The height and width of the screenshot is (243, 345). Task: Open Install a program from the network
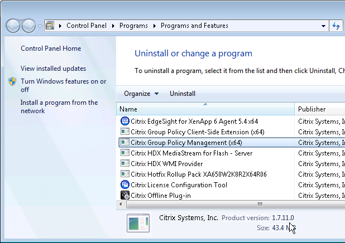pyautogui.click(x=59, y=106)
